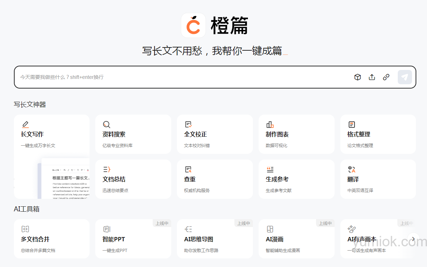Click the summary icon on the 文档总结 card
The height and width of the screenshot is (267, 427).
coord(107,170)
